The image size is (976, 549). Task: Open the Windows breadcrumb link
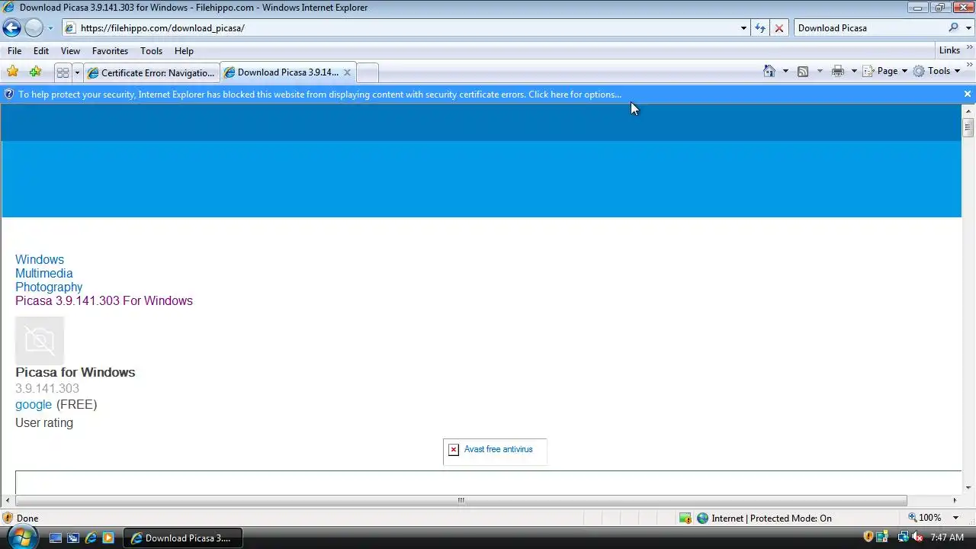pos(40,260)
